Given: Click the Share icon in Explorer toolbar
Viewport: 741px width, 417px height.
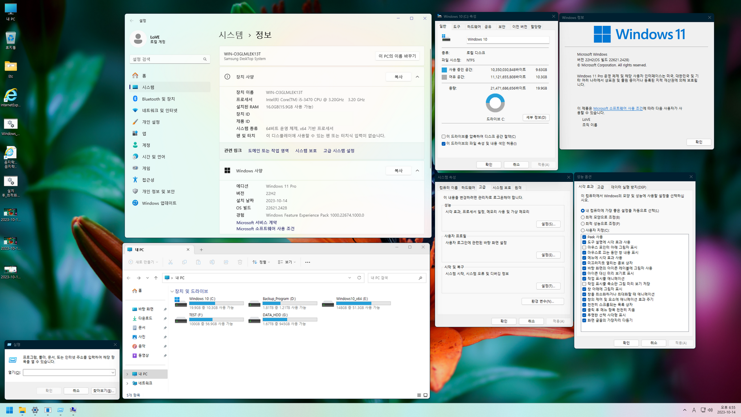Looking at the screenshot, I should (x=226, y=262).
